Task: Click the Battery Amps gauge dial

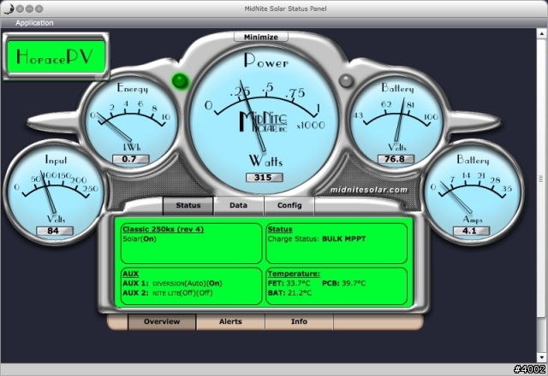Action: 474,194
